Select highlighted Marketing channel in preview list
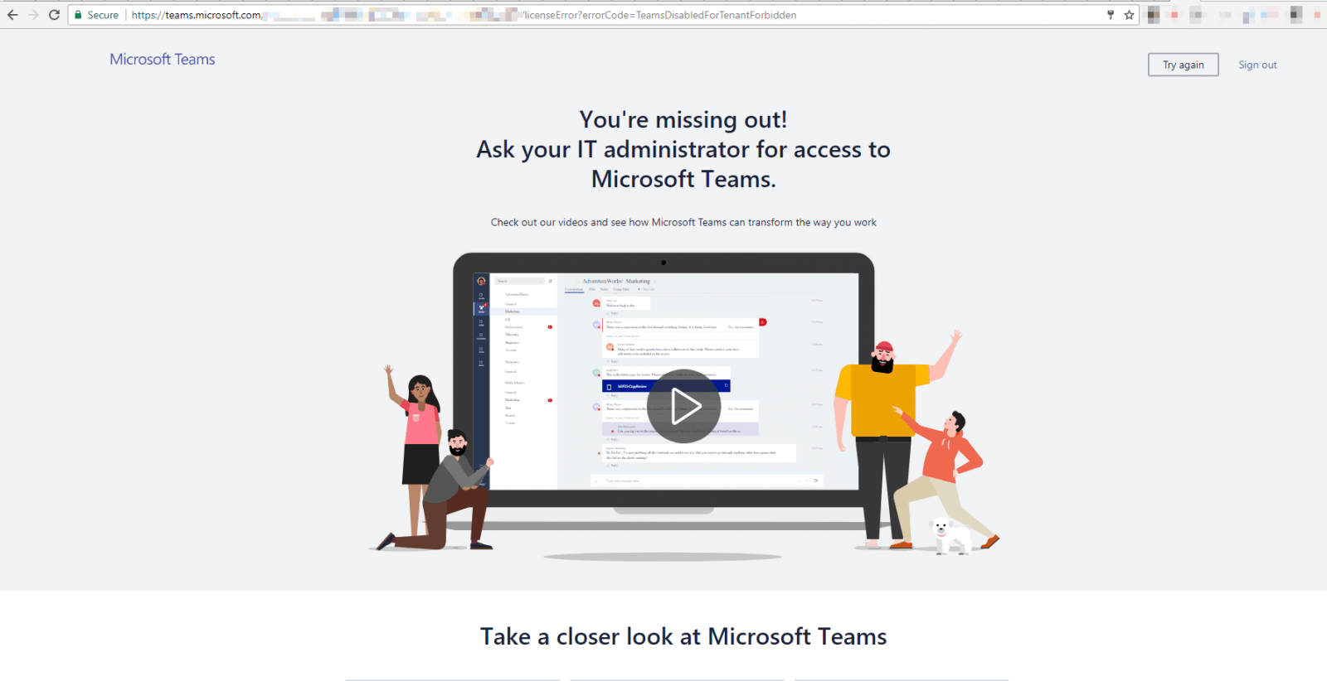 523,312
